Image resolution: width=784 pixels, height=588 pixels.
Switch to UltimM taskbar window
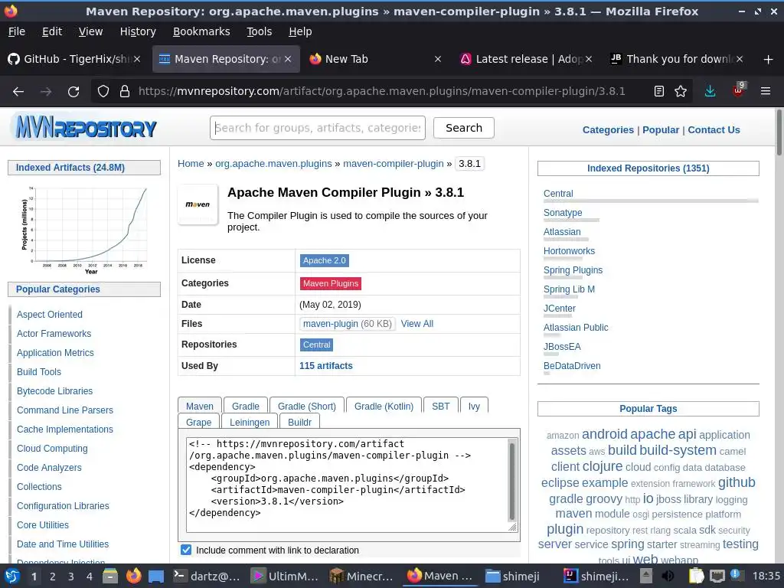[x=285, y=576]
